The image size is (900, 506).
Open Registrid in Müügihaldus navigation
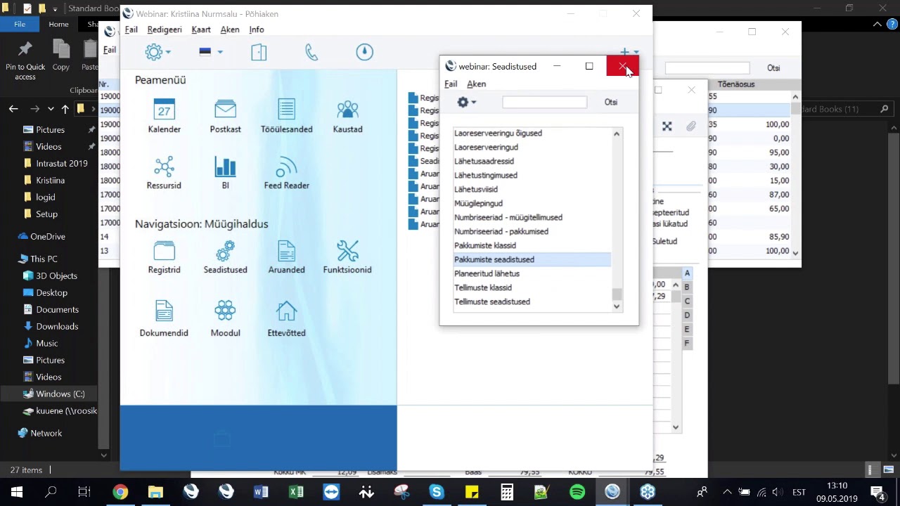164,257
